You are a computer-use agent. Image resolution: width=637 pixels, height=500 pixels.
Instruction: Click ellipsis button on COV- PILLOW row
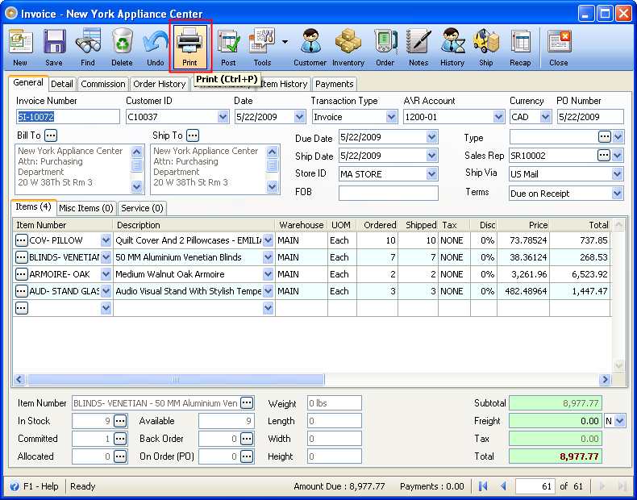pyautogui.click(x=21, y=240)
